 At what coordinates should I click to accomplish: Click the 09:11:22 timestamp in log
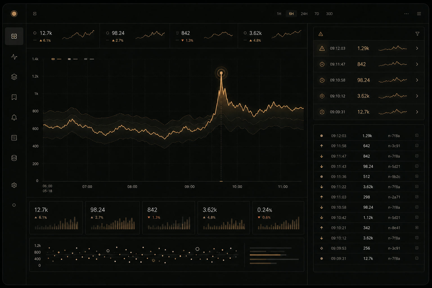[339, 187]
